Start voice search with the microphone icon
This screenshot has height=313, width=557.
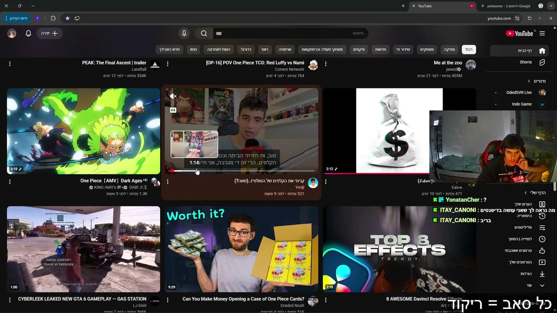[x=184, y=33]
